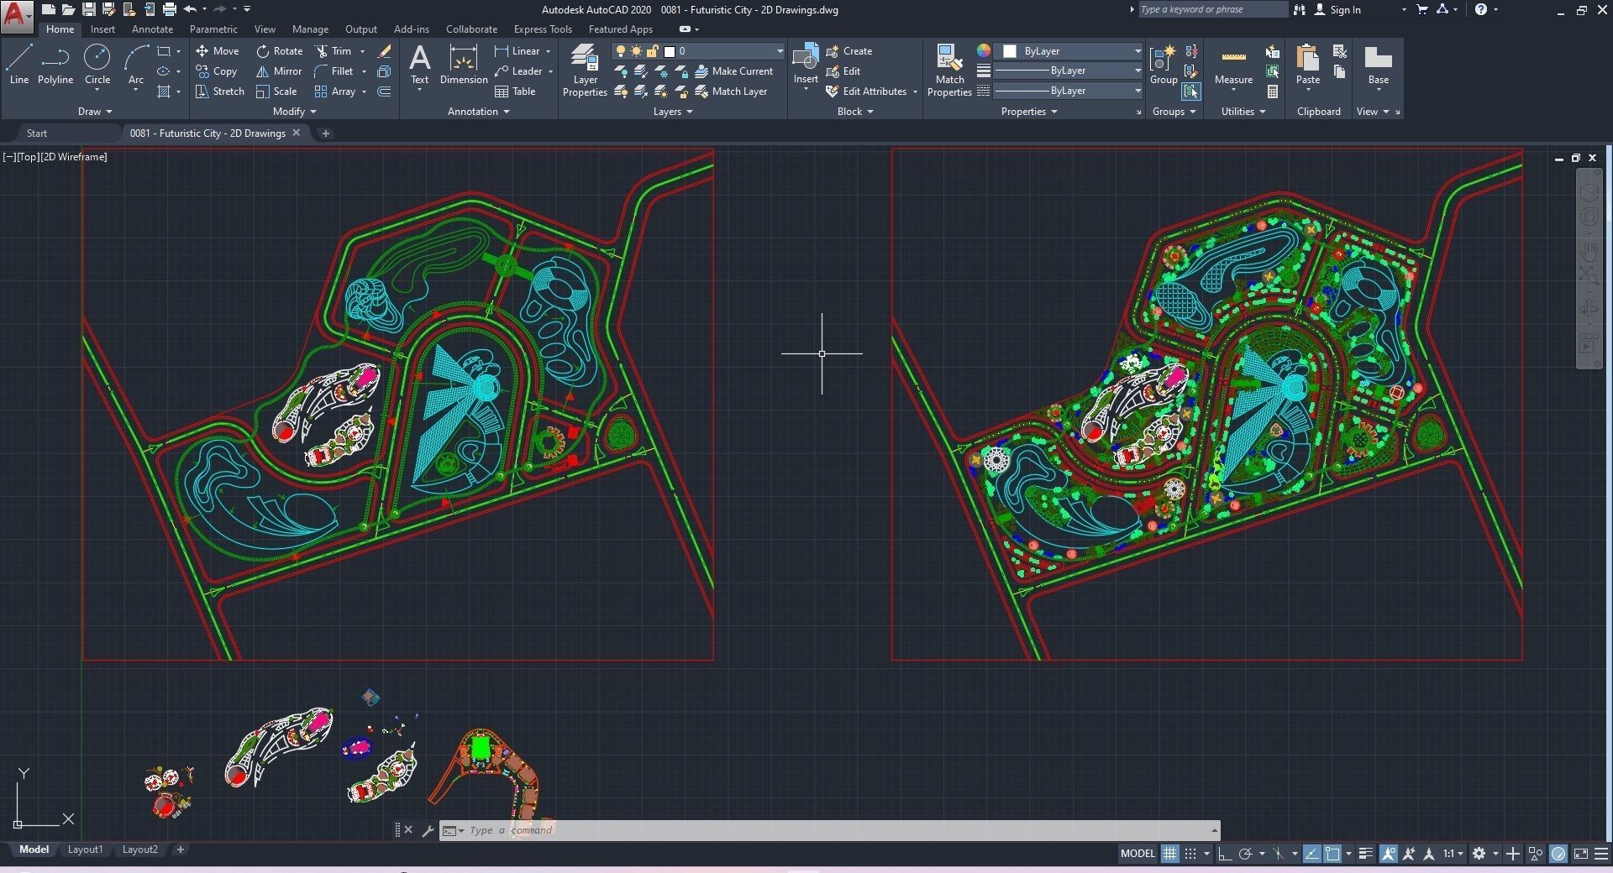Use the Rotate tool
Viewport: 1613px width, 873px height.
click(x=280, y=51)
